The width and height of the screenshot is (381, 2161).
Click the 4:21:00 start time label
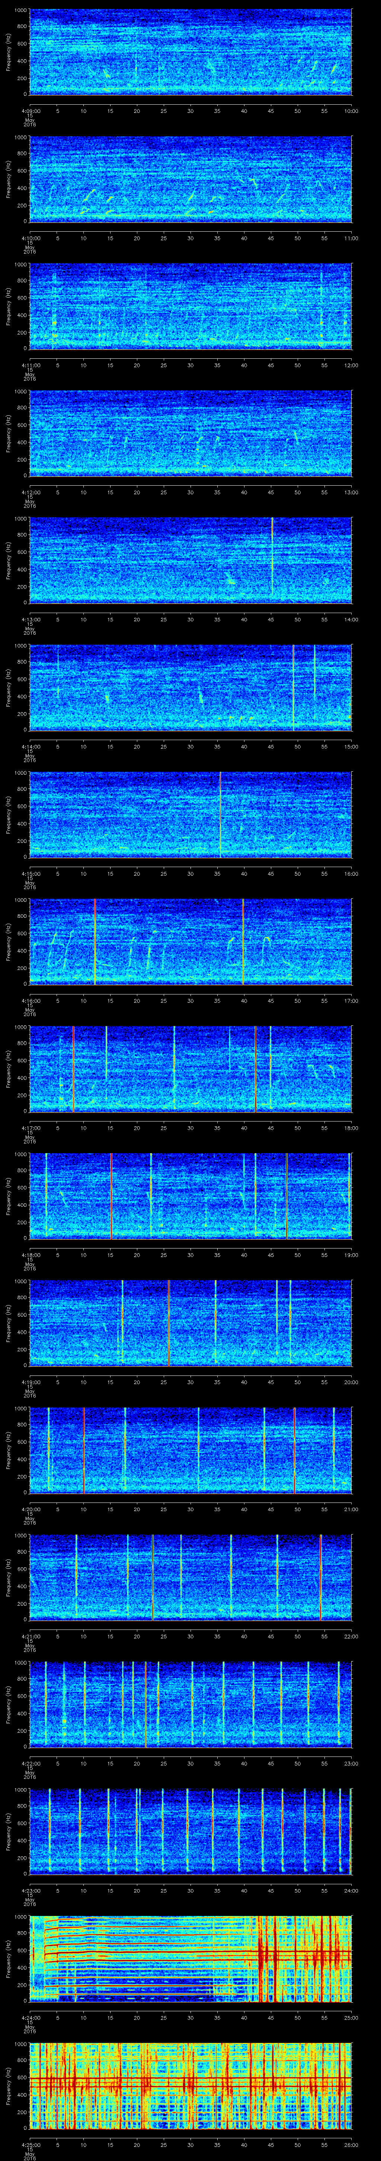tap(30, 1636)
